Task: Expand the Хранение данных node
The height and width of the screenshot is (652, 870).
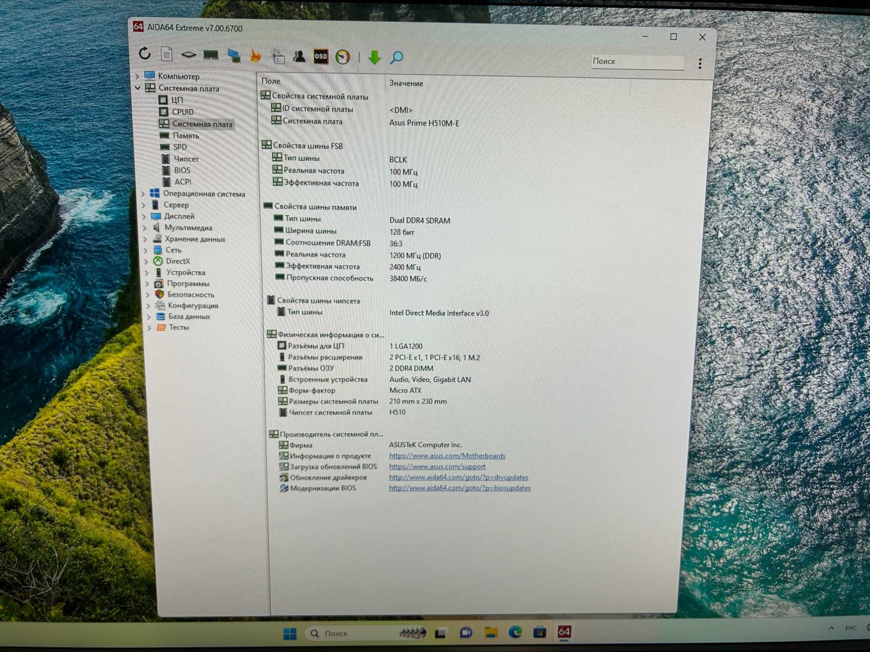Action: coord(145,239)
